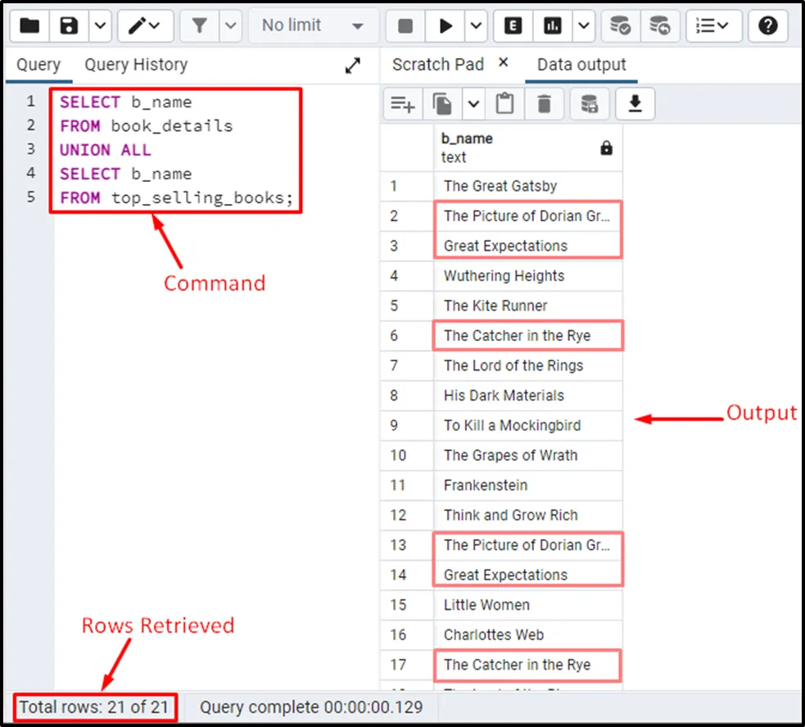Click the Paste clipboard icon in Data output
The image size is (805, 727).
[x=505, y=104]
